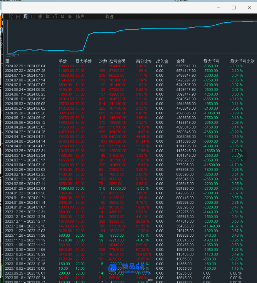Show the 轨迹 track tab
Screen dimensions: 257x283
click(110, 17)
